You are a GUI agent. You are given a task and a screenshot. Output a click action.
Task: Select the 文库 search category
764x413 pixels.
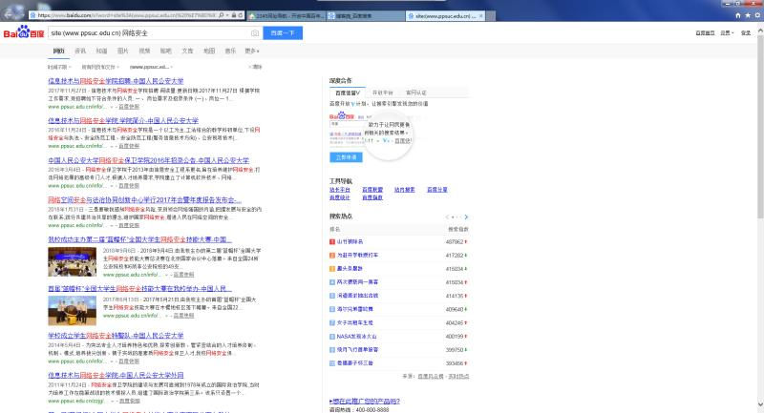point(187,52)
